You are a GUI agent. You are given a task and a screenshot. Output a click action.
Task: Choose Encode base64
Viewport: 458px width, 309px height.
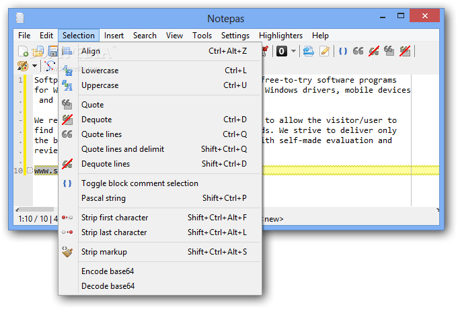160,271
